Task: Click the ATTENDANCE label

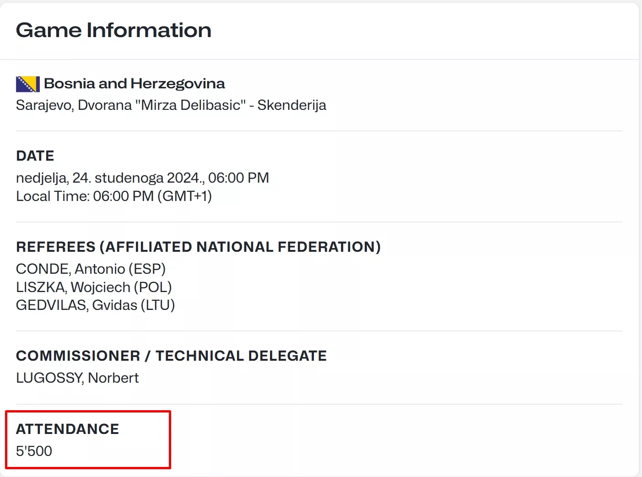Action: [67, 429]
